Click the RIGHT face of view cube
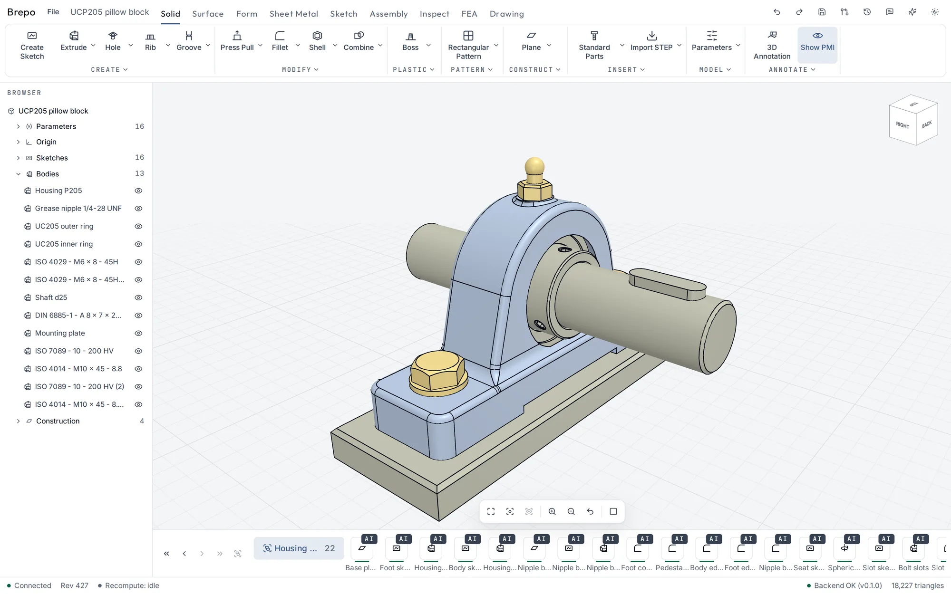951x594 pixels. [x=902, y=125]
